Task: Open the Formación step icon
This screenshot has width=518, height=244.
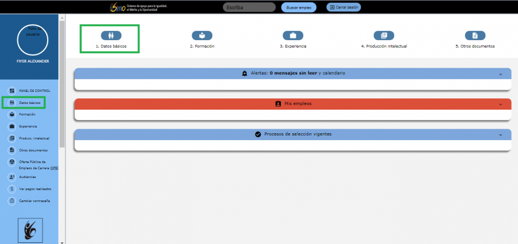Action: point(202,36)
